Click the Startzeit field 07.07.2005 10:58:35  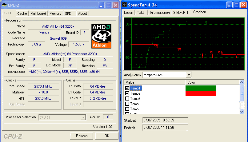tap(165, 120)
